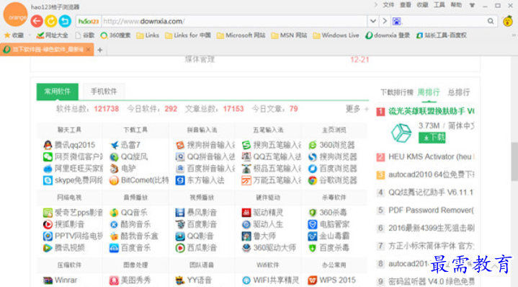Click 金山毒霸 software link
518x287 pixels.
tap(334, 236)
